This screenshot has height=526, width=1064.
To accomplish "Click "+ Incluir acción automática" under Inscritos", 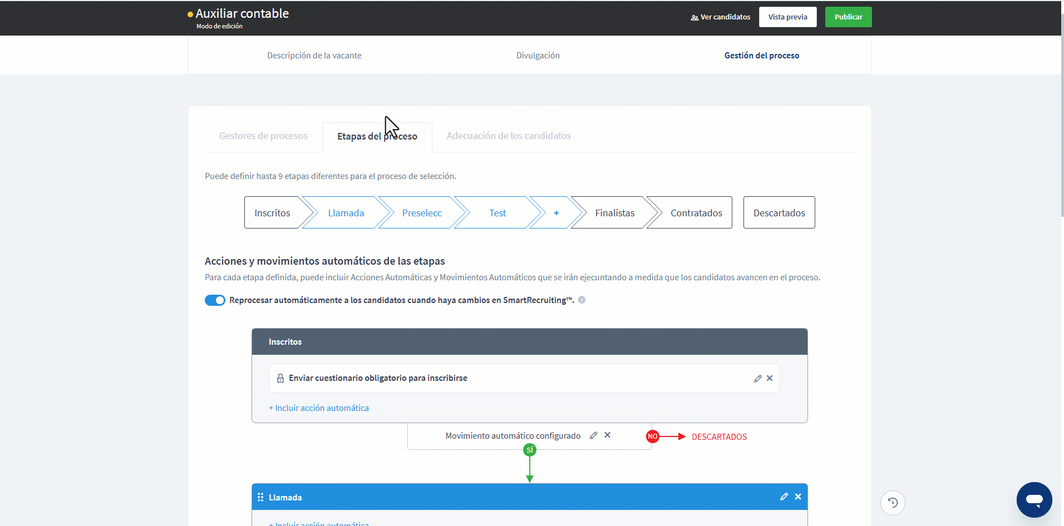I will (319, 408).
